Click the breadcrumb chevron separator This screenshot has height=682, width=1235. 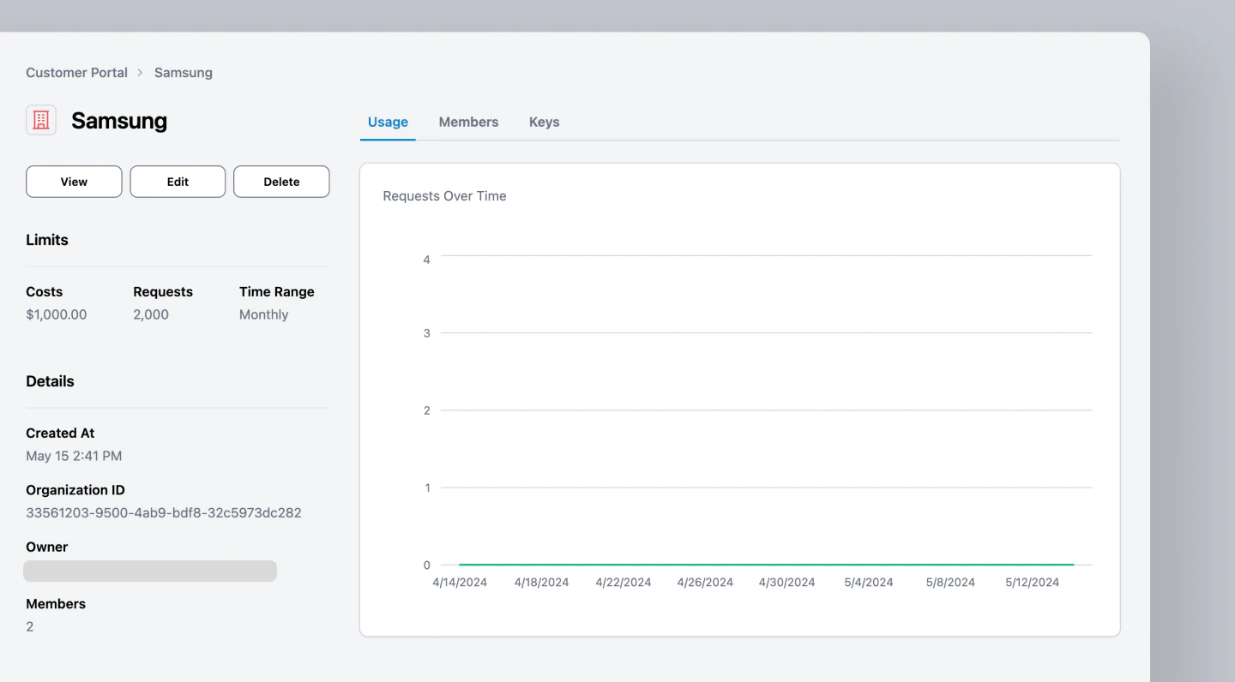(x=139, y=72)
